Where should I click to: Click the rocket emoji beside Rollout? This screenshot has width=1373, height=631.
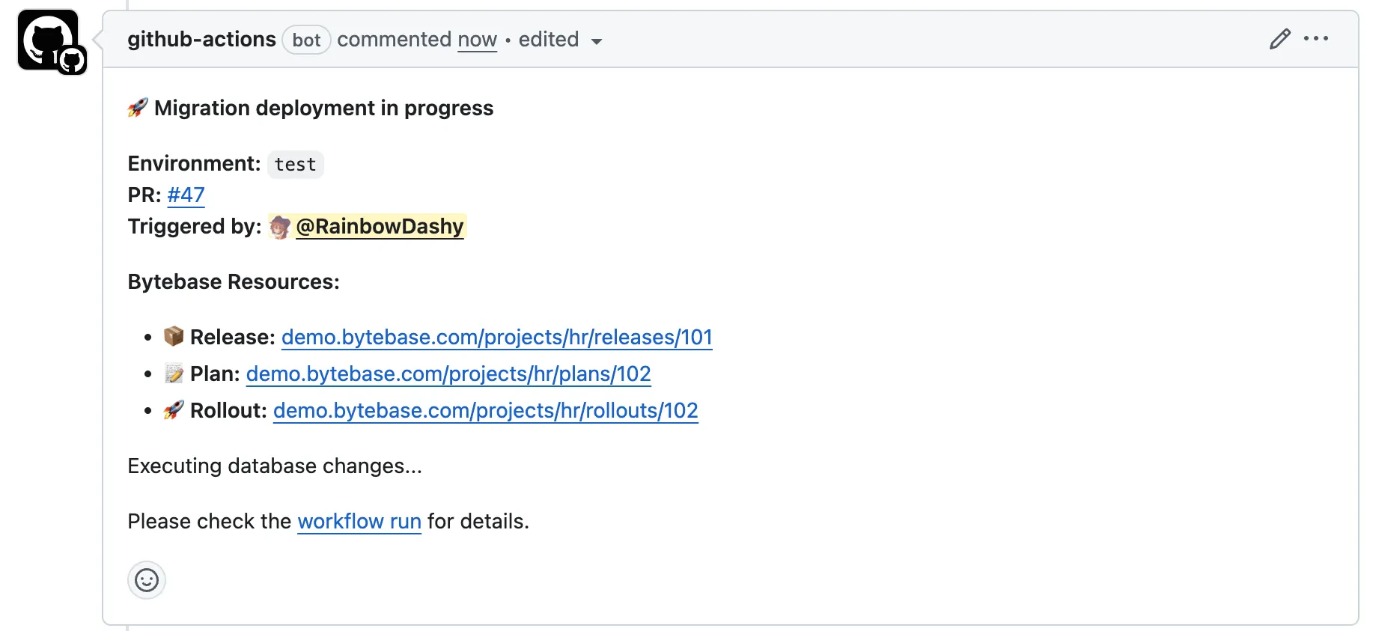tap(174, 410)
